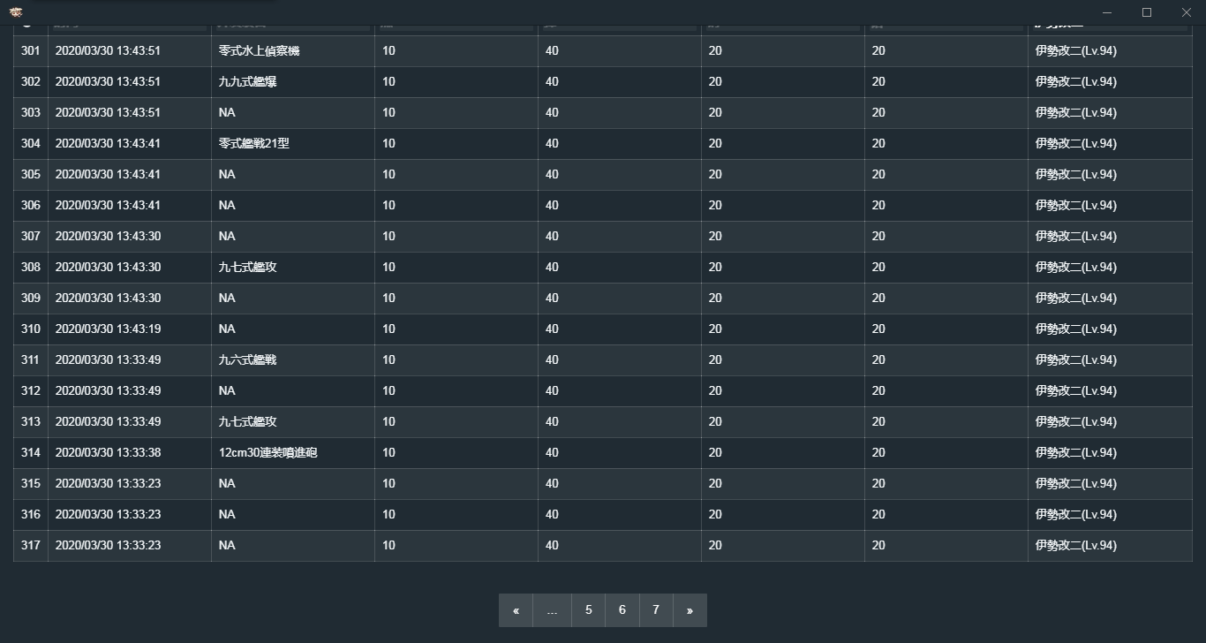This screenshot has width=1206, height=643.
Task: Select the 九九式艦爆 entry in row 302
Action: click(247, 82)
